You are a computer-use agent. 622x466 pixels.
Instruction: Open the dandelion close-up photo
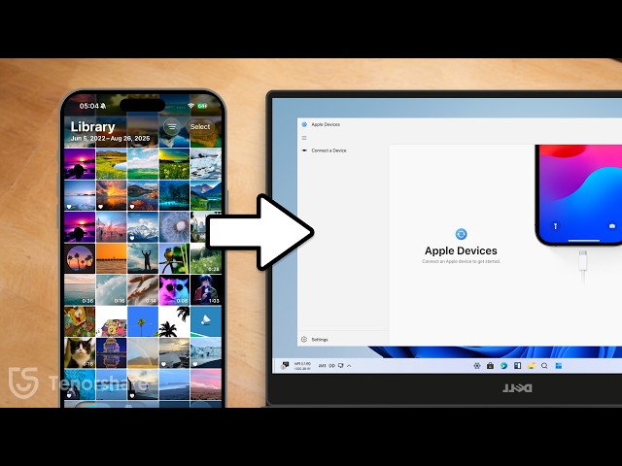(174, 226)
